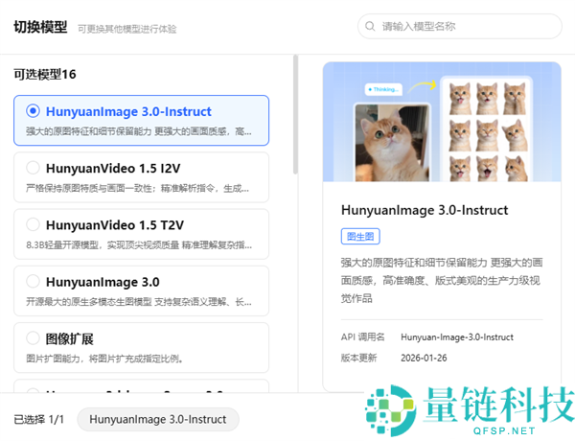Click the 图片扩图能力 description text
This screenshot has height=441, width=575.
pos(104,359)
